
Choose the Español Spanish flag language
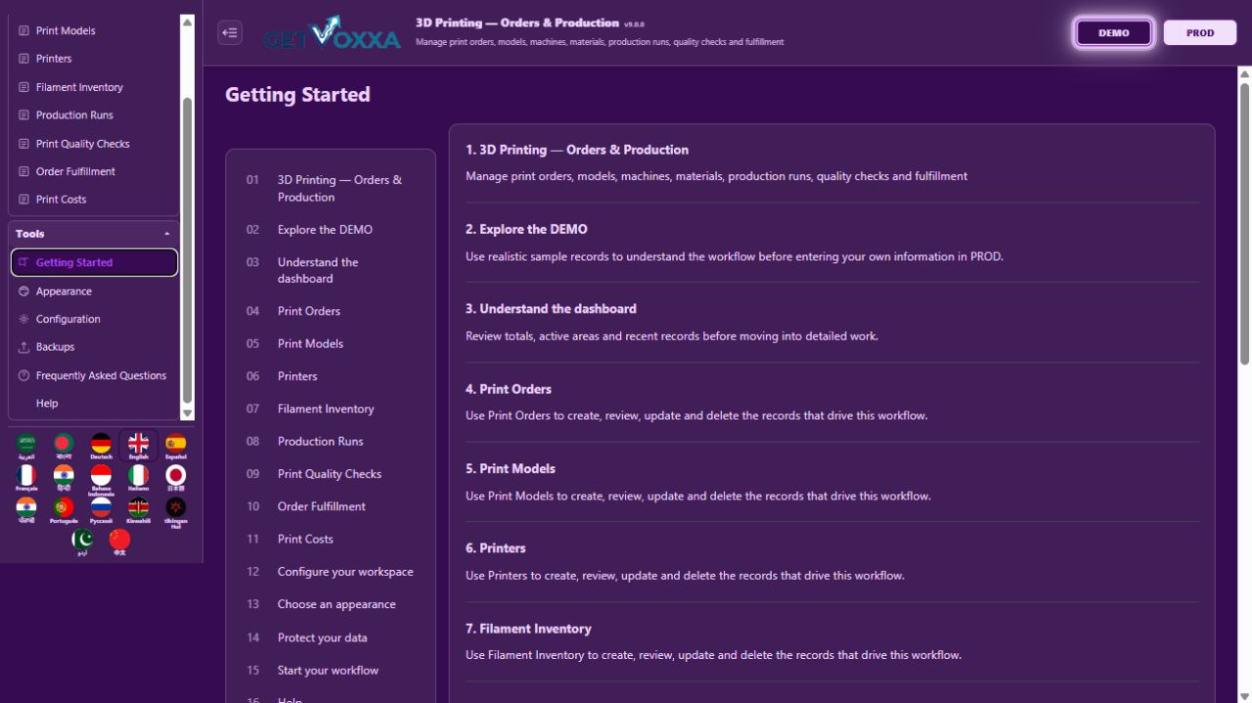176,446
